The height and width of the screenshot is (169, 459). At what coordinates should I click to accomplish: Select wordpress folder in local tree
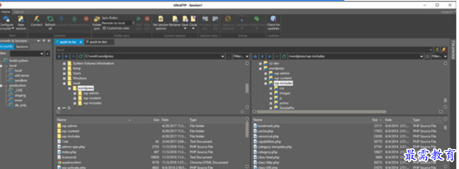(86, 88)
